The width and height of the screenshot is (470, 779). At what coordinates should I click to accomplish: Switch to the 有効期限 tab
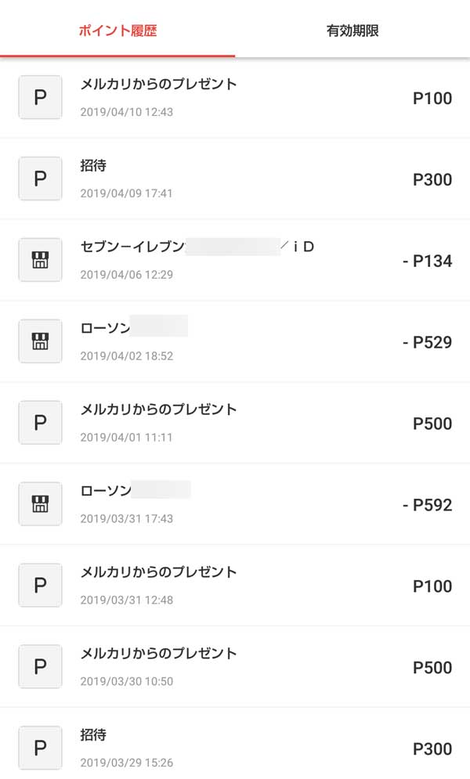pyautogui.click(x=352, y=31)
